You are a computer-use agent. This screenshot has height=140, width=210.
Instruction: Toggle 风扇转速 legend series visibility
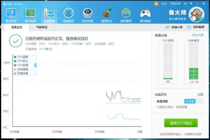click(x=21, y=73)
